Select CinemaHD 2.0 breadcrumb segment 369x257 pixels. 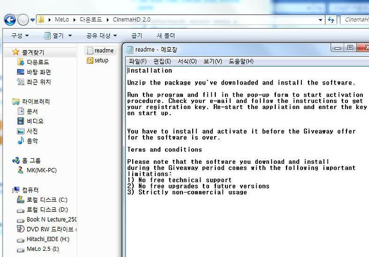click(x=132, y=19)
